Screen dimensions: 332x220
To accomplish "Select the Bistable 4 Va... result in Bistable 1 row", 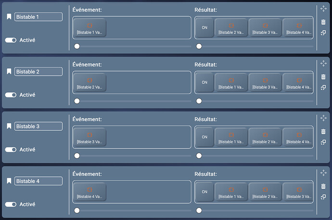I will point(298,28).
